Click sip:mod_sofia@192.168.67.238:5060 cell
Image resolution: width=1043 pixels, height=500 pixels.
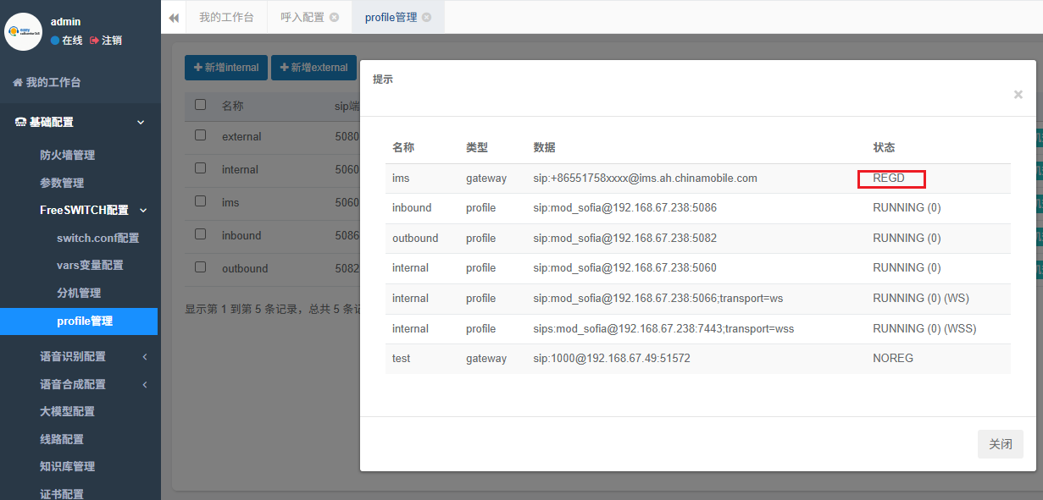pyautogui.click(x=625, y=268)
